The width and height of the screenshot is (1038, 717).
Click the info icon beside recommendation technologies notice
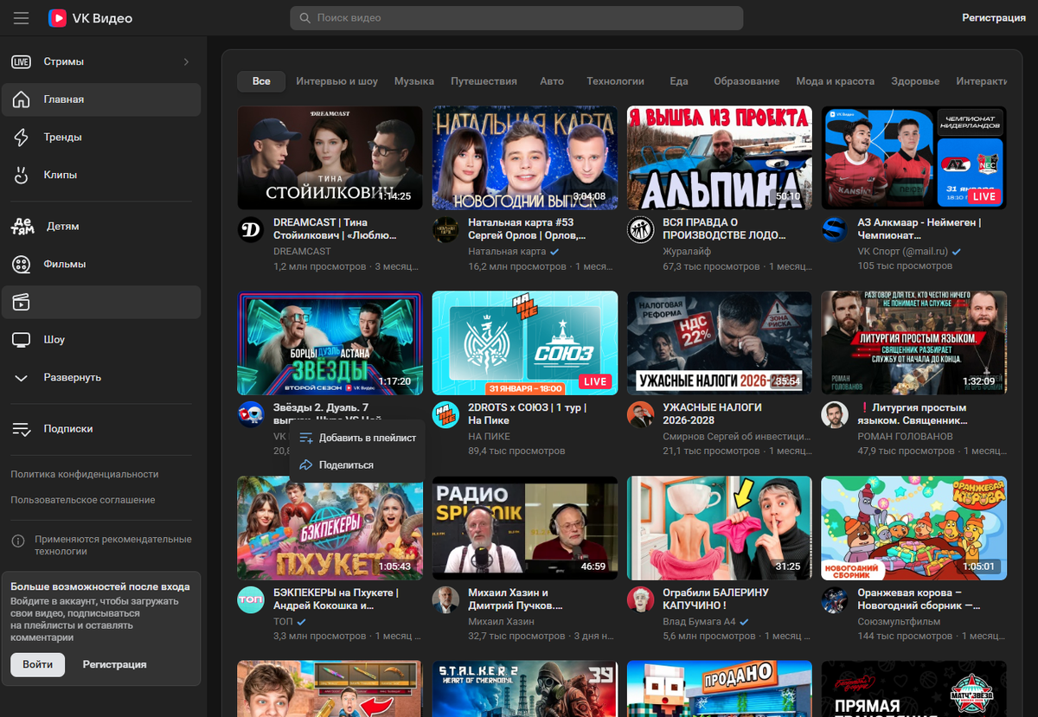(17, 541)
